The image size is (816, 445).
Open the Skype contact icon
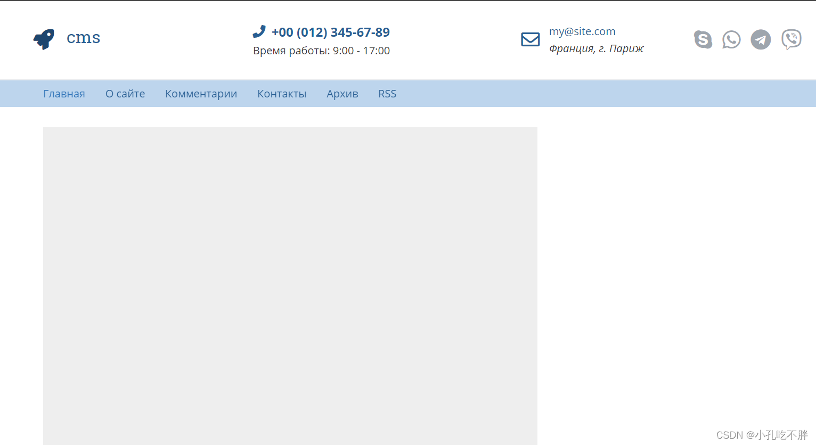click(x=703, y=39)
